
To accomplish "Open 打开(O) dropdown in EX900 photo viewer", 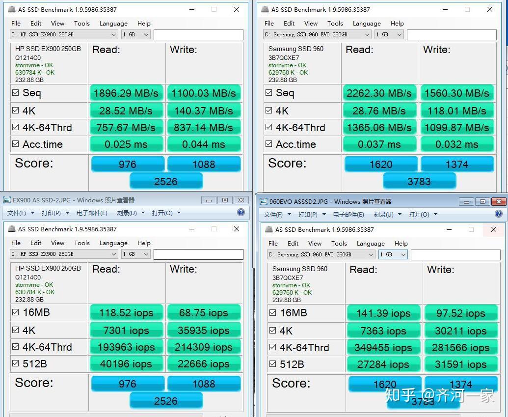I will click(166, 213).
